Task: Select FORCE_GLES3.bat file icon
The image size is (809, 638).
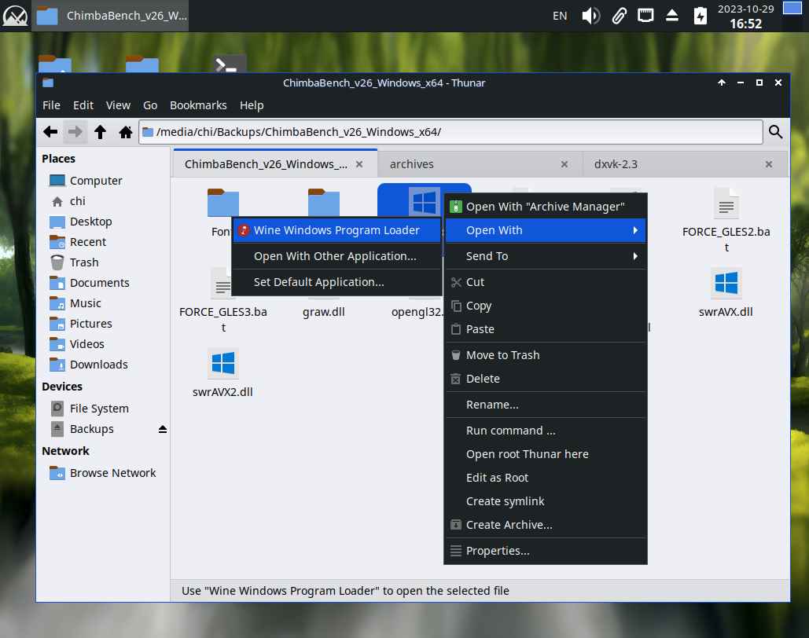Action: (x=223, y=283)
